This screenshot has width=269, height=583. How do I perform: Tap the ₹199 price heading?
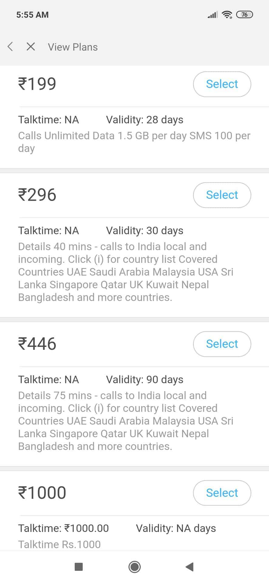tap(37, 84)
